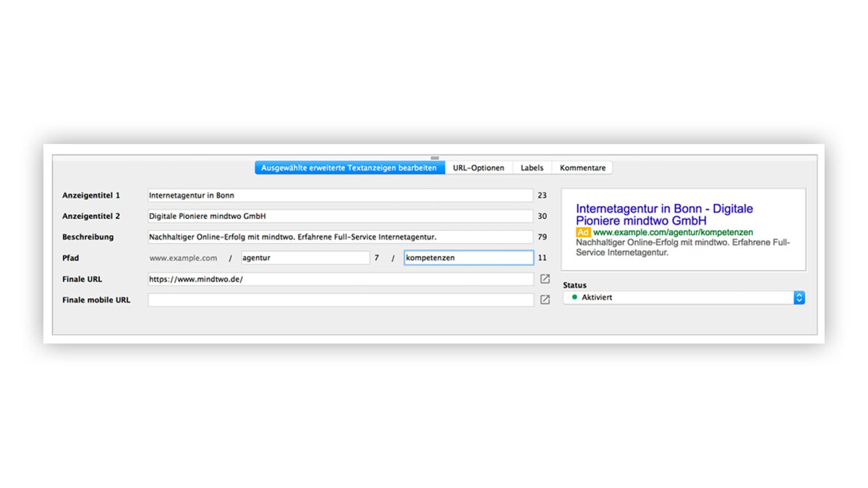Click the 'Anzeigentitel 2' label
Viewport: 868px width, 488px height.
91,216
